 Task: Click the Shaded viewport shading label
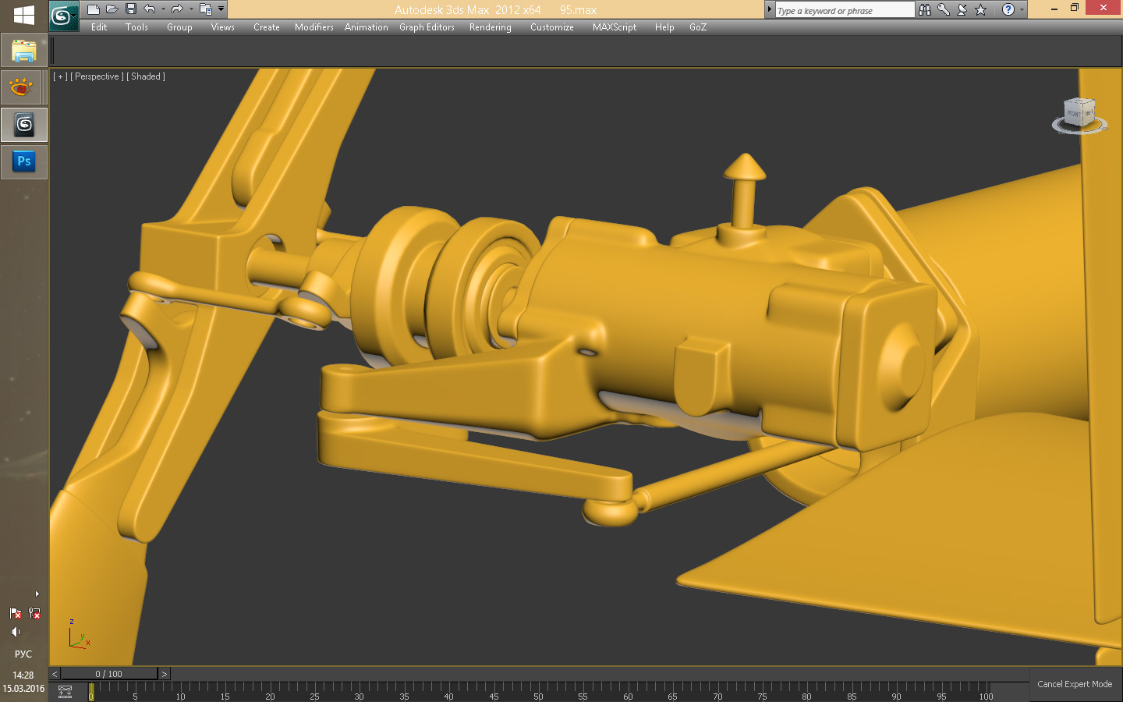[146, 76]
